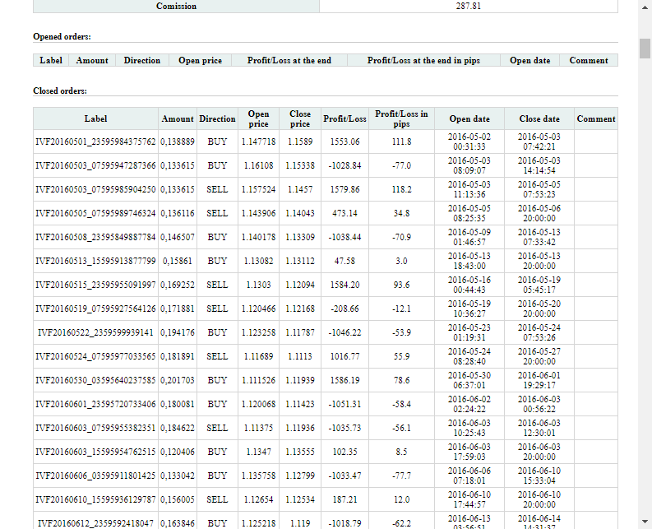Click the scrollbar down arrow
Viewport: 652px width, 529px height.
[x=645, y=522]
